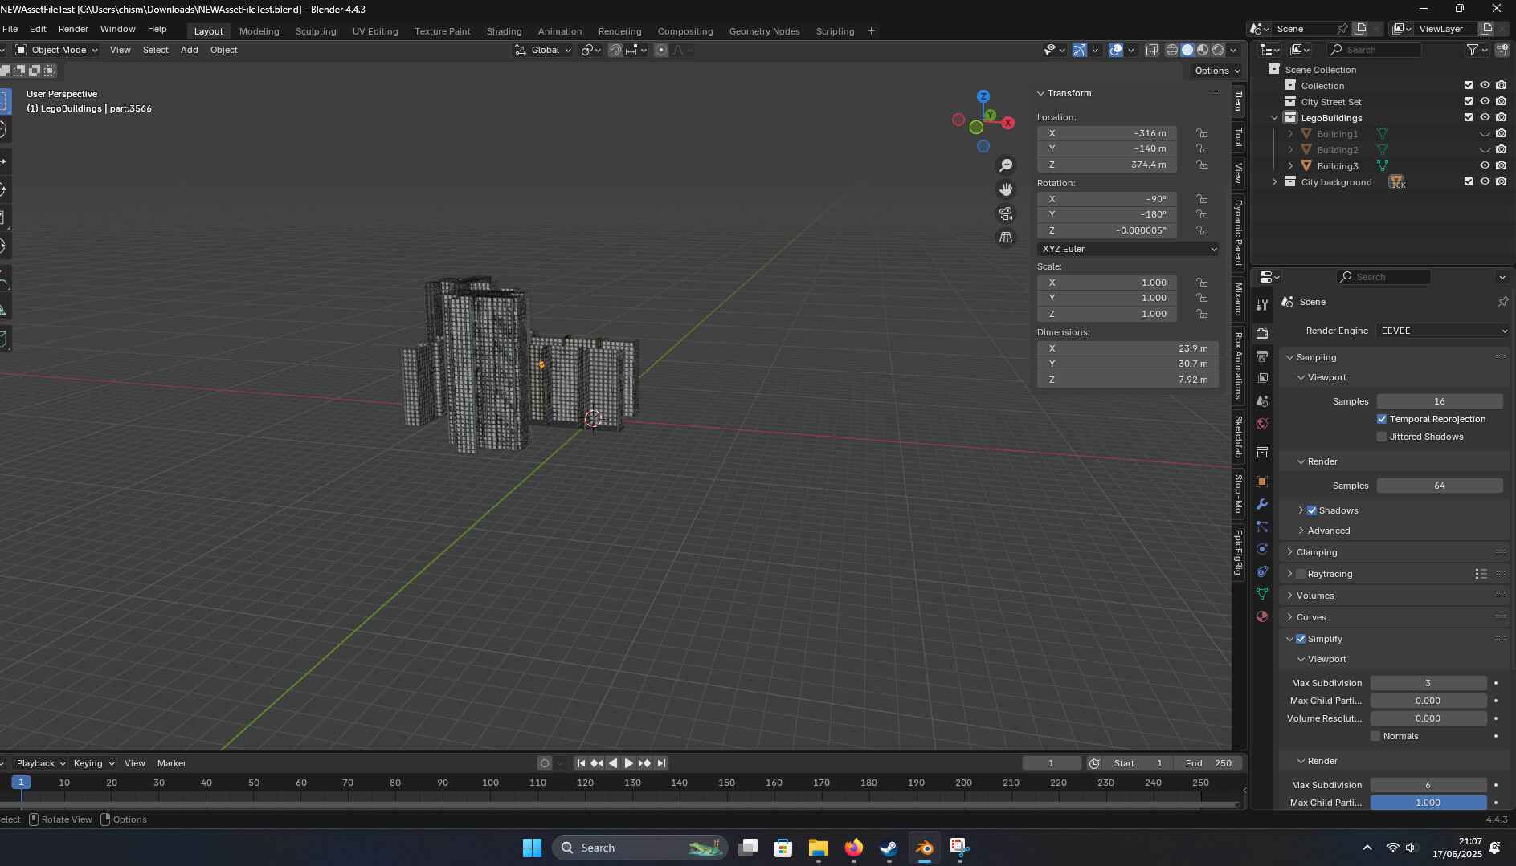Open the View Layer properties tab icon
Viewport: 1516px width, 866px height.
pyautogui.click(x=1262, y=378)
